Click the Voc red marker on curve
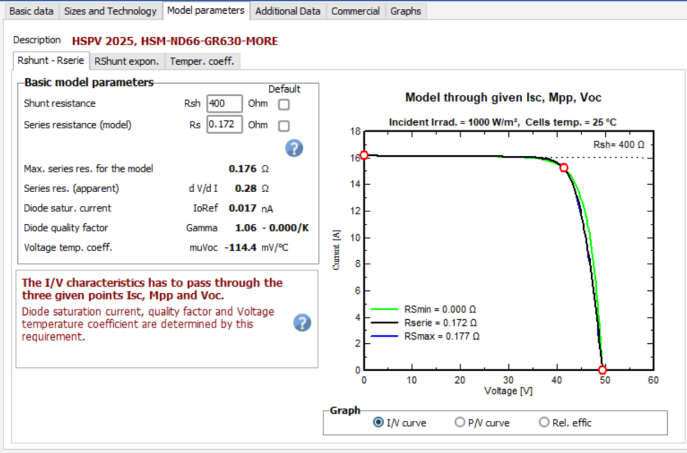This screenshot has width=687, height=453. point(602,370)
